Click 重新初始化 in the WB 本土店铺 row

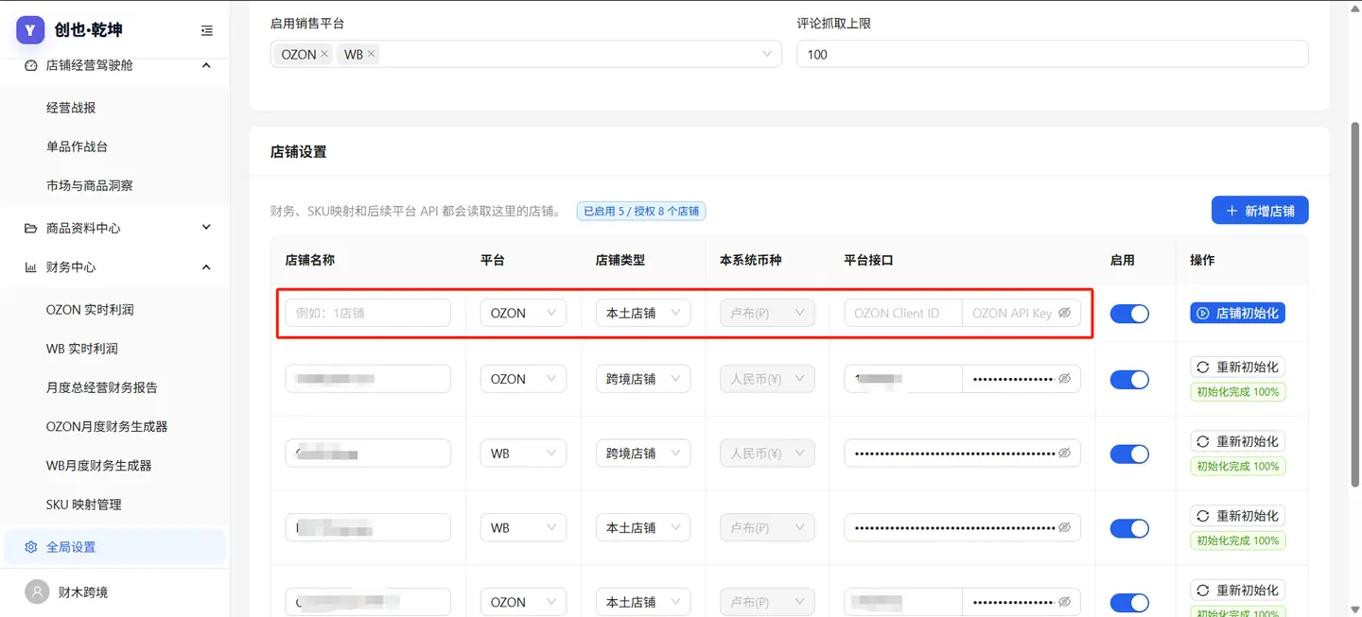click(x=1237, y=516)
